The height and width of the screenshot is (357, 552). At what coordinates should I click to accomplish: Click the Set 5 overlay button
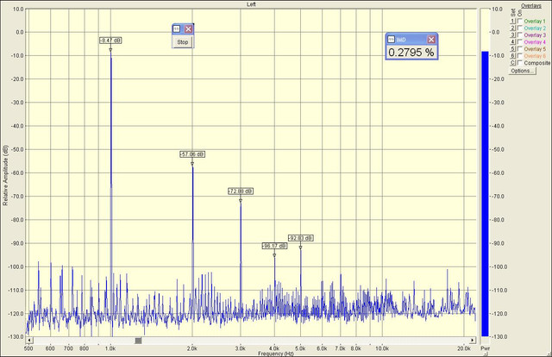[x=513, y=49]
